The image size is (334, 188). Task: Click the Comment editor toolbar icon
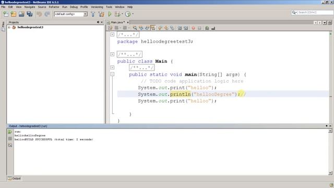click(x=207, y=28)
